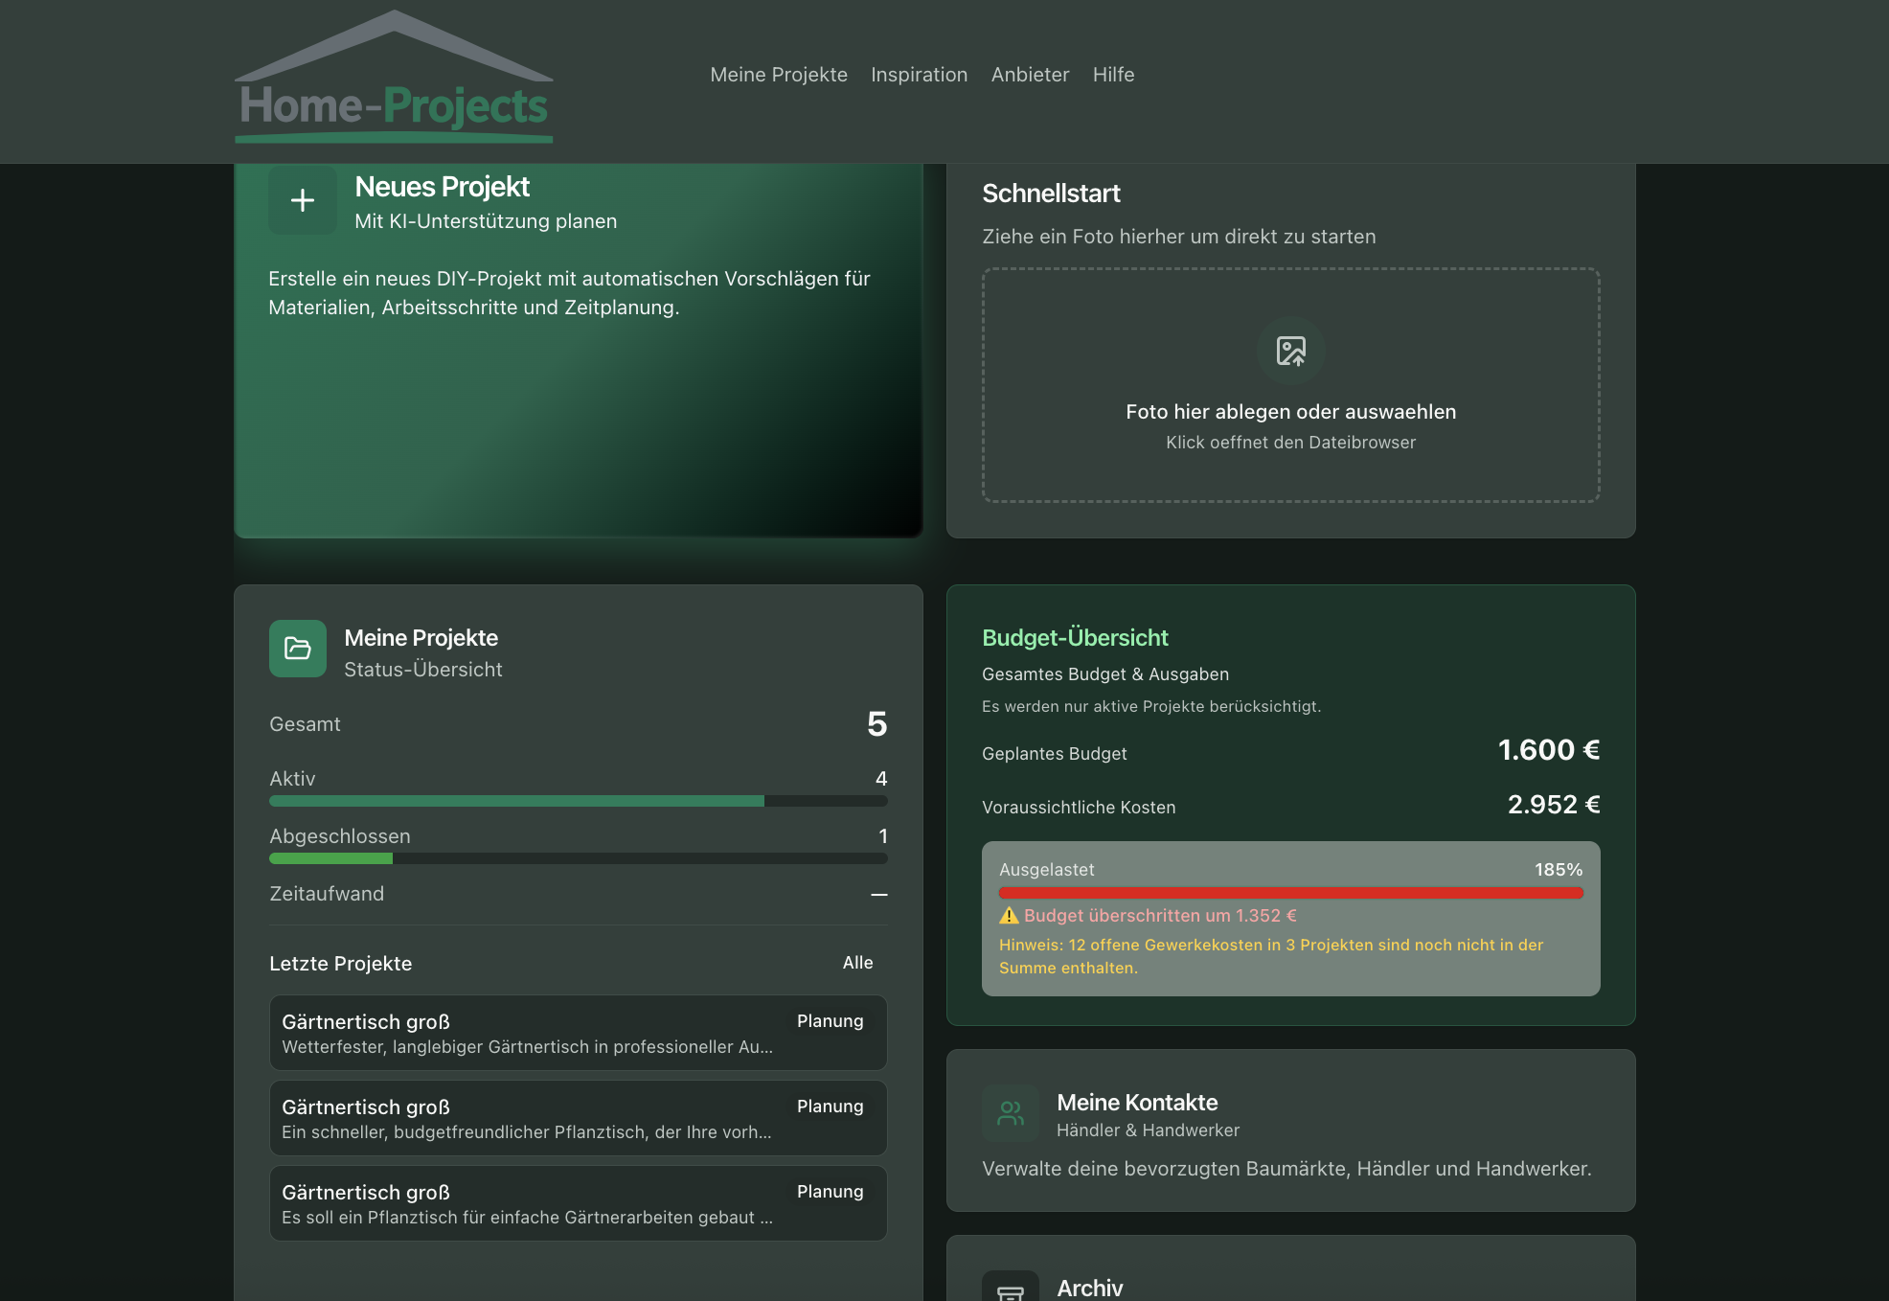This screenshot has height=1301, width=1889.
Task: Click the Alle link under Letzte Projekte
Action: click(856, 963)
